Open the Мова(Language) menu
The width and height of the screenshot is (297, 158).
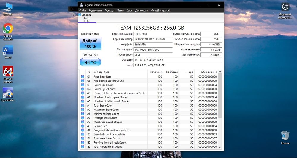[x=160, y=10]
